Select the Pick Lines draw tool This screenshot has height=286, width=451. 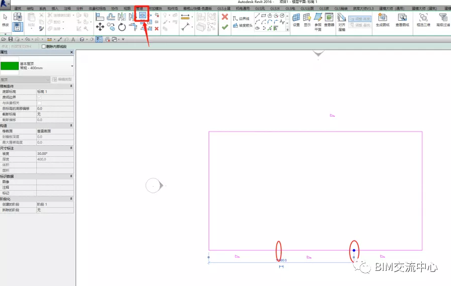pos(270,28)
